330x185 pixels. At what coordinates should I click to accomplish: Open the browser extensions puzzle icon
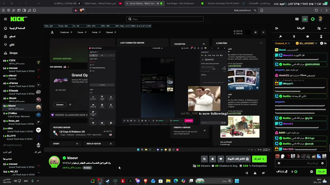pyautogui.click(x=34, y=10)
